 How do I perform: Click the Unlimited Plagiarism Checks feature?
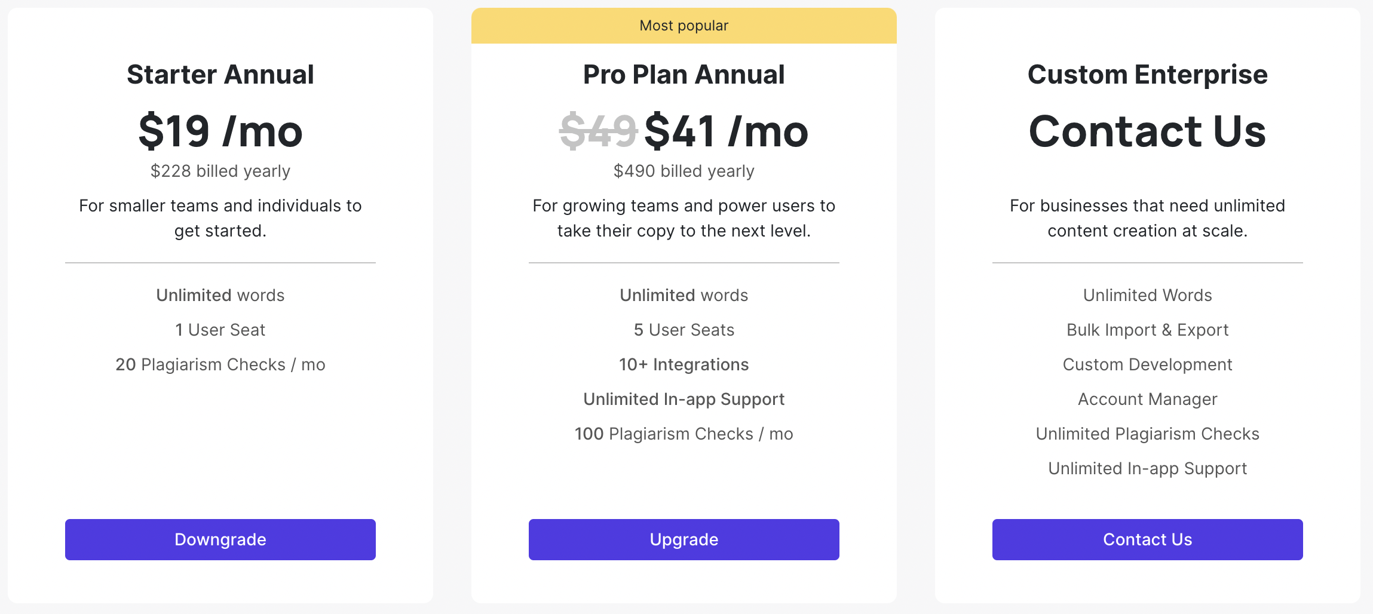1148,434
